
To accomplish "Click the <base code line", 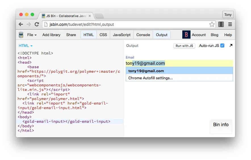I will click(33, 67).
